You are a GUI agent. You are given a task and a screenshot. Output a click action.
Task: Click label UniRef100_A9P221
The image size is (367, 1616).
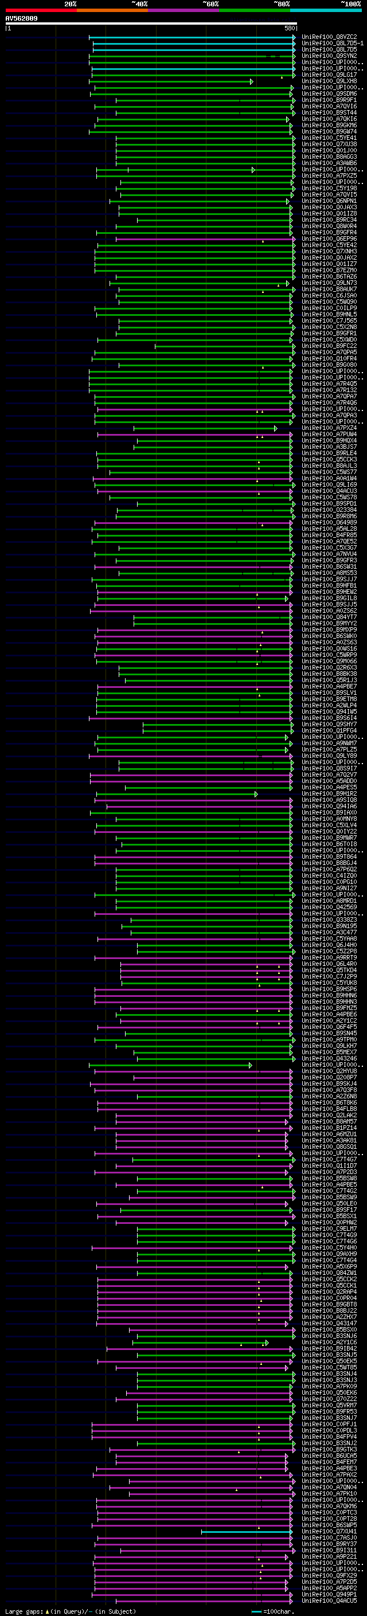[x=329, y=1556]
